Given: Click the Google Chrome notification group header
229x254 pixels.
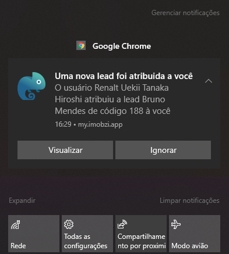Looking at the screenshot, I should [x=114, y=46].
